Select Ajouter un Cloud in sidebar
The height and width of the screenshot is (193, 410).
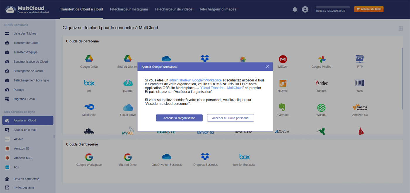(28, 120)
